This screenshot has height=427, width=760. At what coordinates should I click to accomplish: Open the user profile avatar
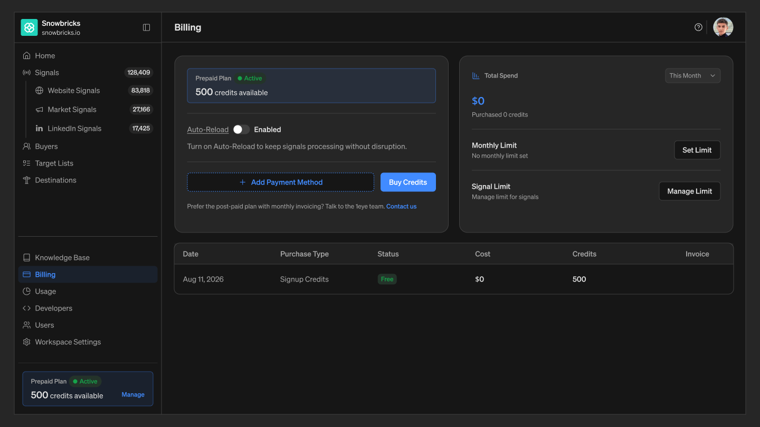[x=723, y=27]
